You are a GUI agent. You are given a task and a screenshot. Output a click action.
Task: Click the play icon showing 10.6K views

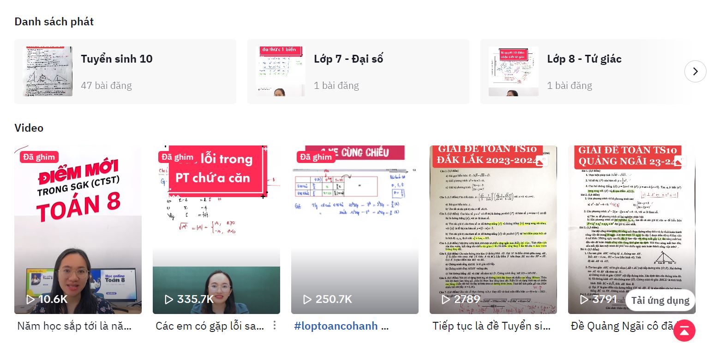click(30, 299)
